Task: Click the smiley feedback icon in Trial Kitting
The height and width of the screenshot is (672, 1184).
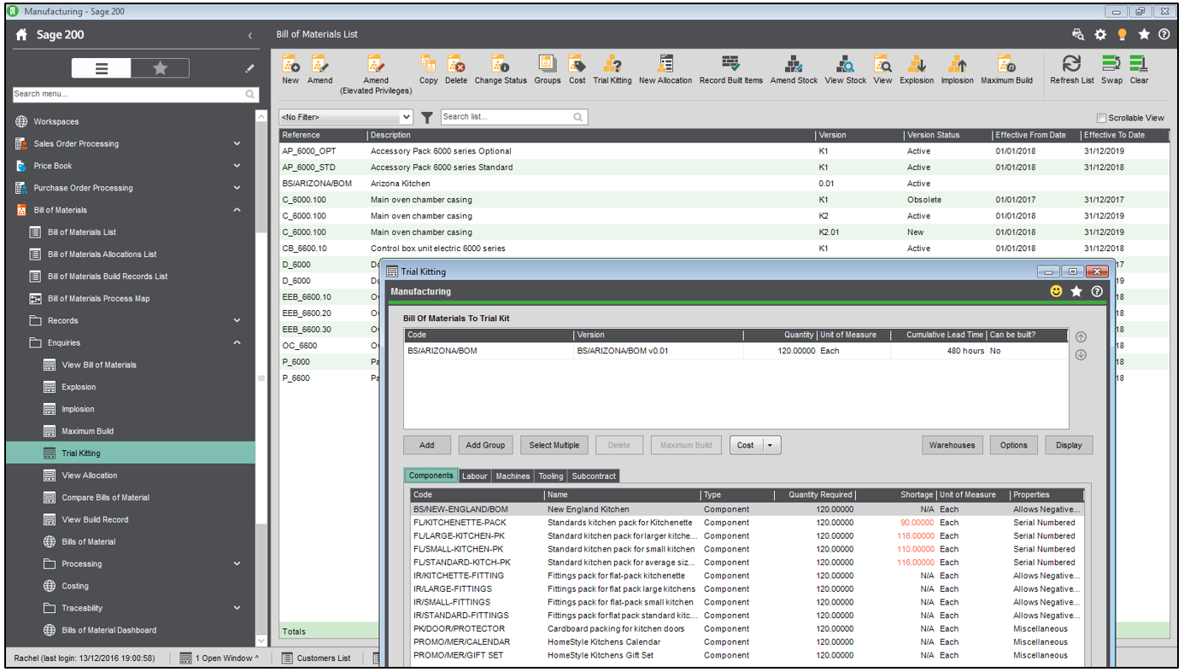Action: (1057, 291)
